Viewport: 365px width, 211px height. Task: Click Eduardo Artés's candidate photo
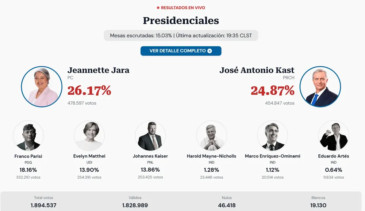(x=333, y=135)
